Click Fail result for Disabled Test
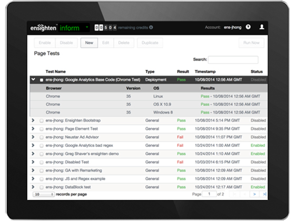This screenshot has width=295, height=221. point(180,162)
